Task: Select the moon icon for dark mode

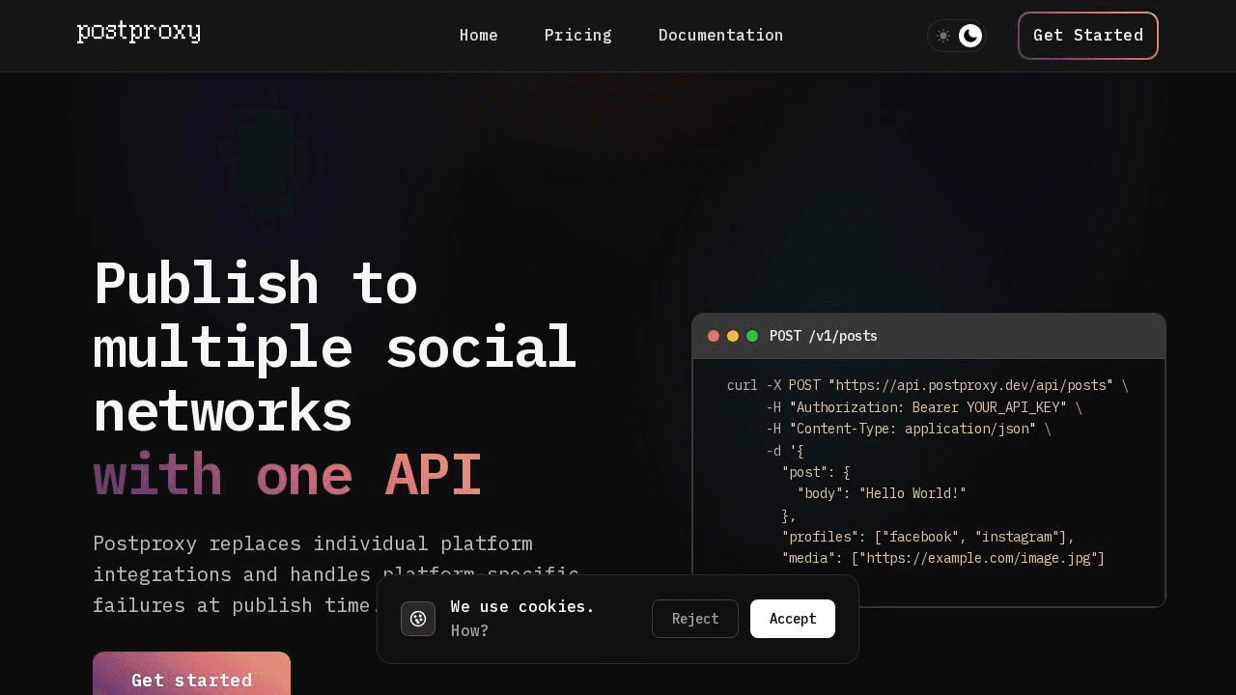Action: (x=969, y=36)
